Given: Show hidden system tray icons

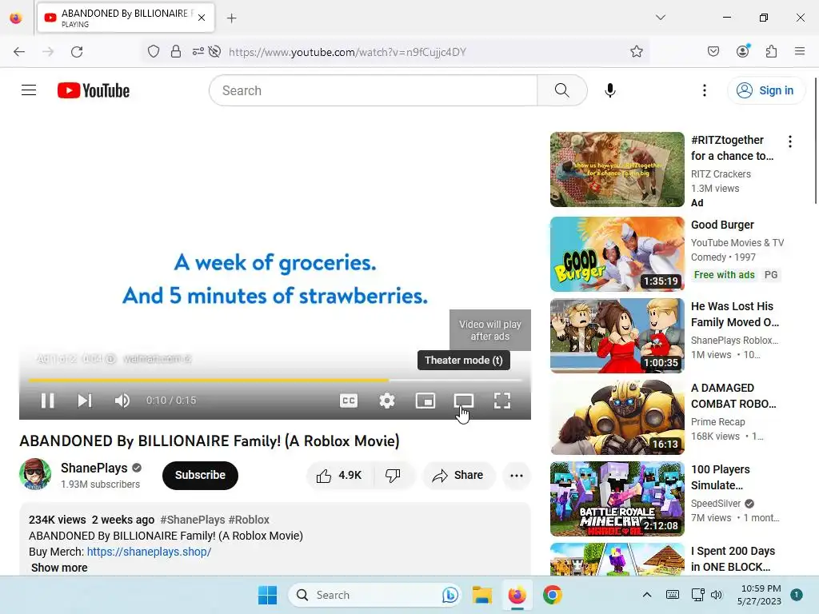Looking at the screenshot, I should 646,595.
